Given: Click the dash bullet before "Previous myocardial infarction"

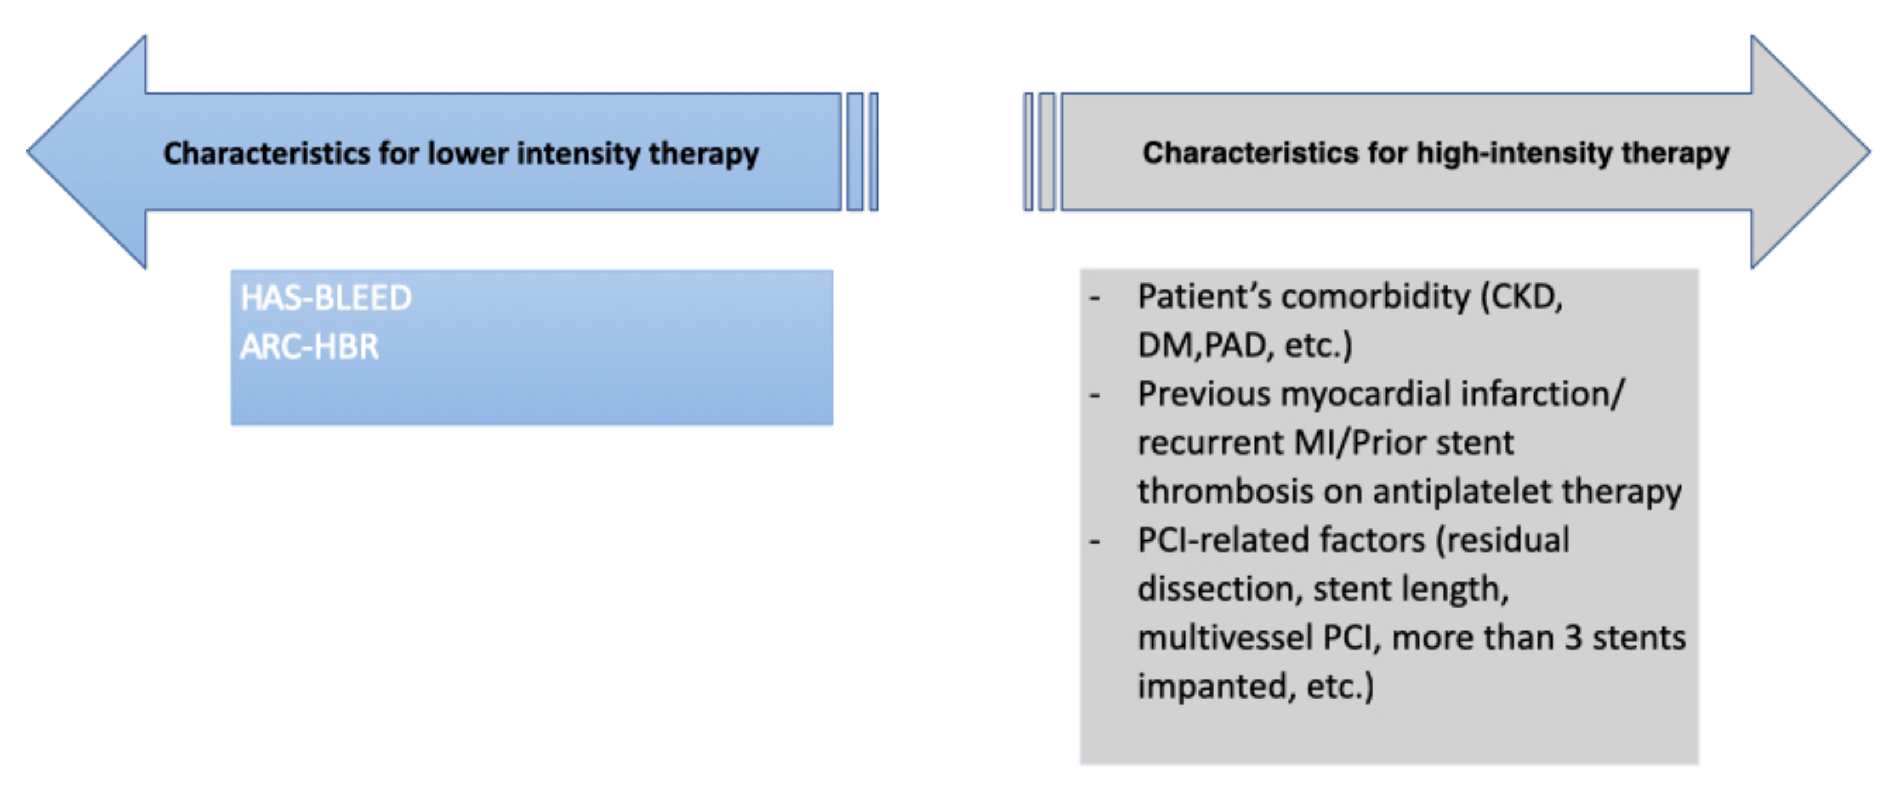Looking at the screenshot, I should click(x=1095, y=395).
